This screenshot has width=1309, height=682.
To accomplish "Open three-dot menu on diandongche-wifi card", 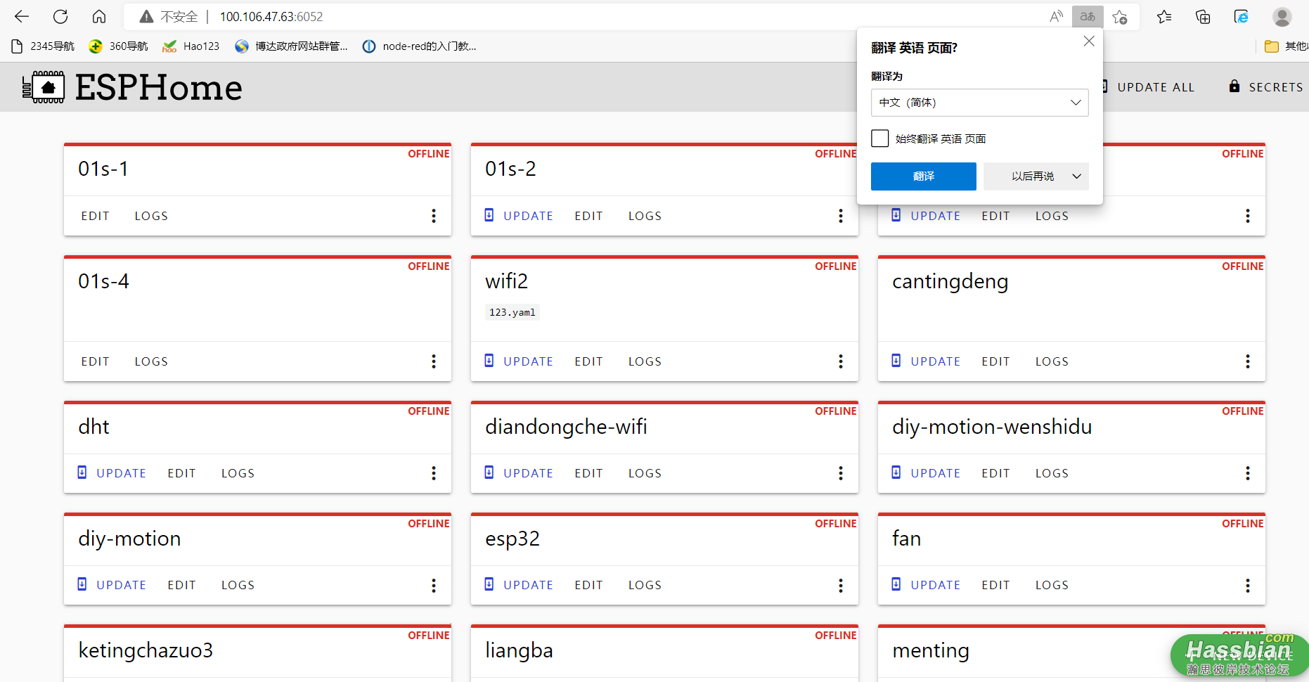I will (x=841, y=473).
